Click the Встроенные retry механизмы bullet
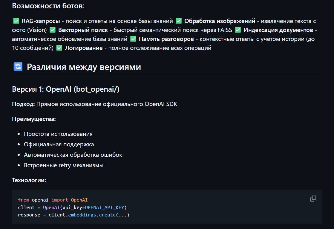Screen dimensions: 334x229 64,165
